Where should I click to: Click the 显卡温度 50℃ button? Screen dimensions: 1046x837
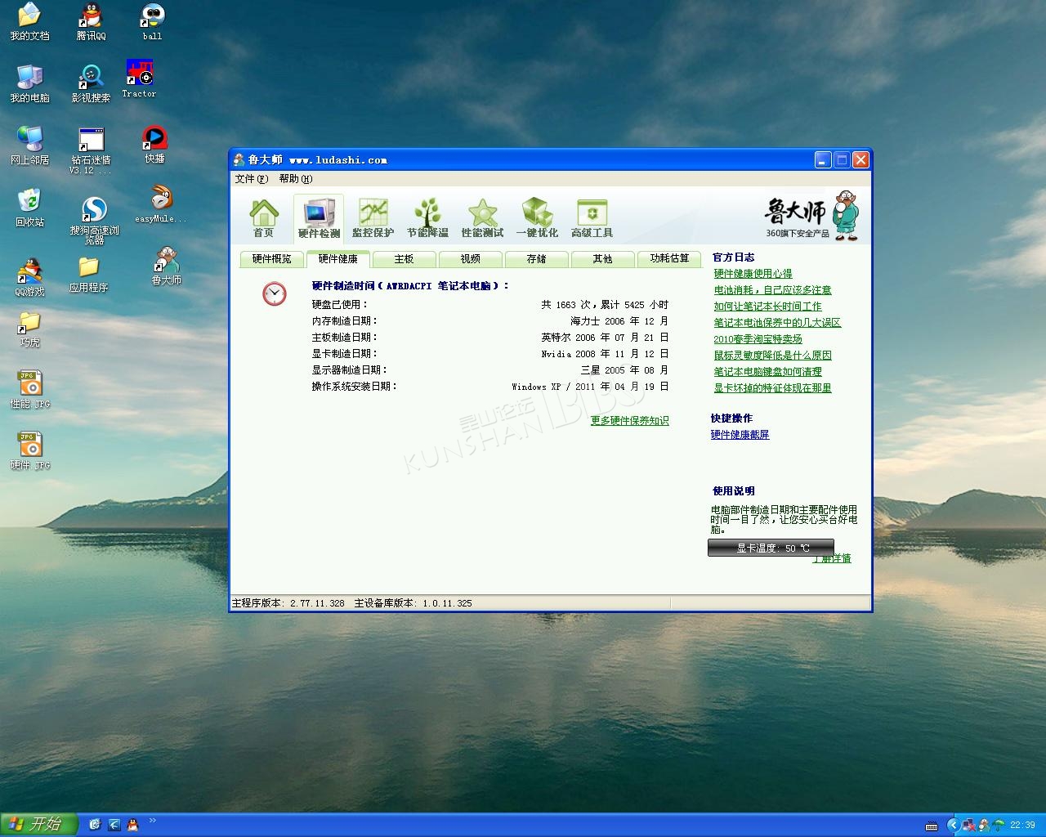(x=771, y=548)
